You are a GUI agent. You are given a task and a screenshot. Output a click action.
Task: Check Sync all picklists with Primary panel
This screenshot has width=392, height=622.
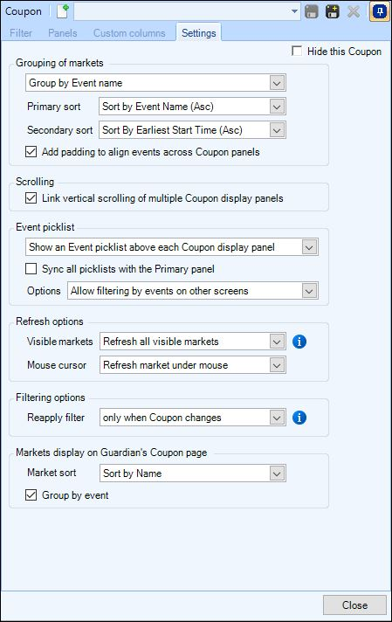[x=31, y=268]
